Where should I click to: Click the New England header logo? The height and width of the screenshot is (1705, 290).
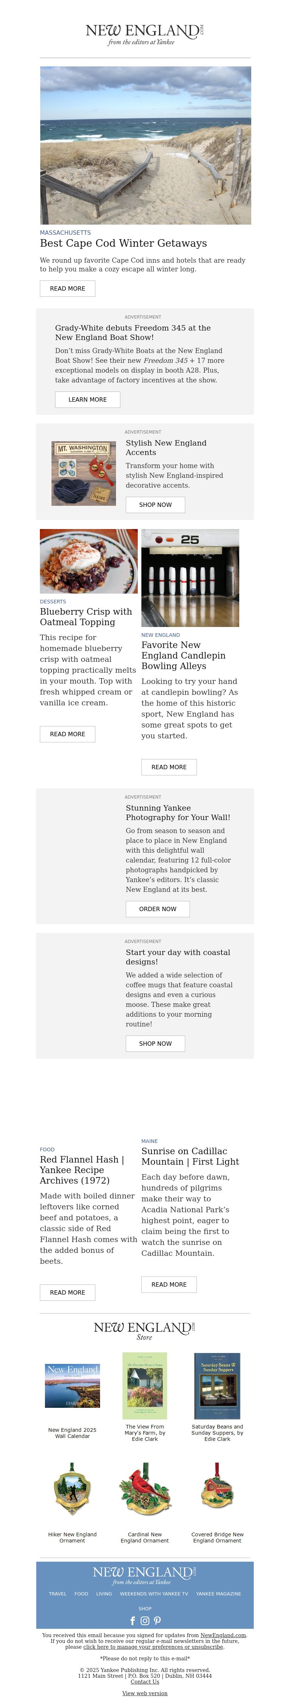[x=145, y=34]
